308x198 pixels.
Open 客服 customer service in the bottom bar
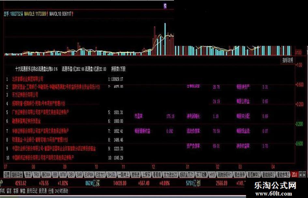point(16,191)
